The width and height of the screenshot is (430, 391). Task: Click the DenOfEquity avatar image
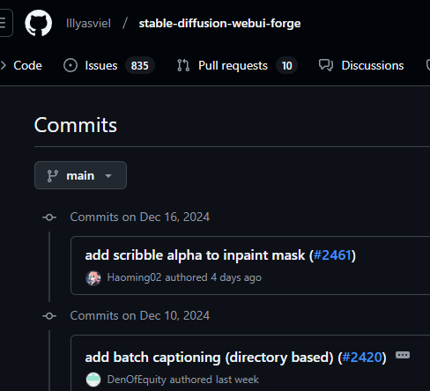[93, 380]
